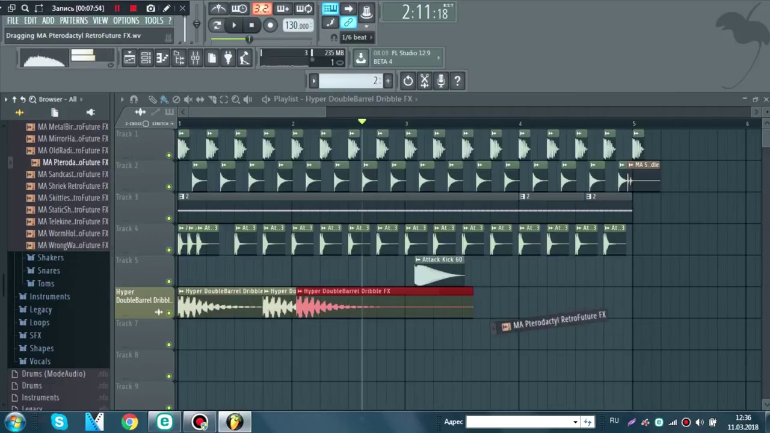Image resolution: width=770 pixels, height=433 pixels.
Task: Toggle mute switch on Track 1
Action: [168, 155]
